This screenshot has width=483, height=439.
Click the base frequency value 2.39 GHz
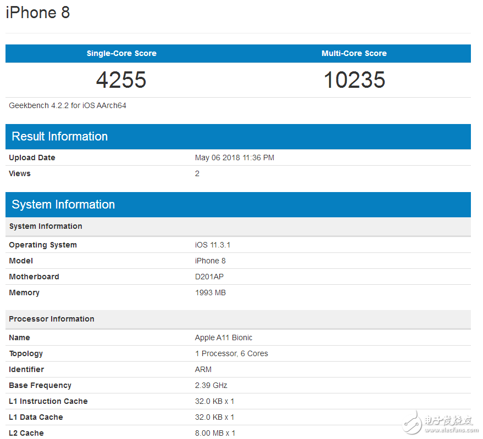(x=211, y=385)
